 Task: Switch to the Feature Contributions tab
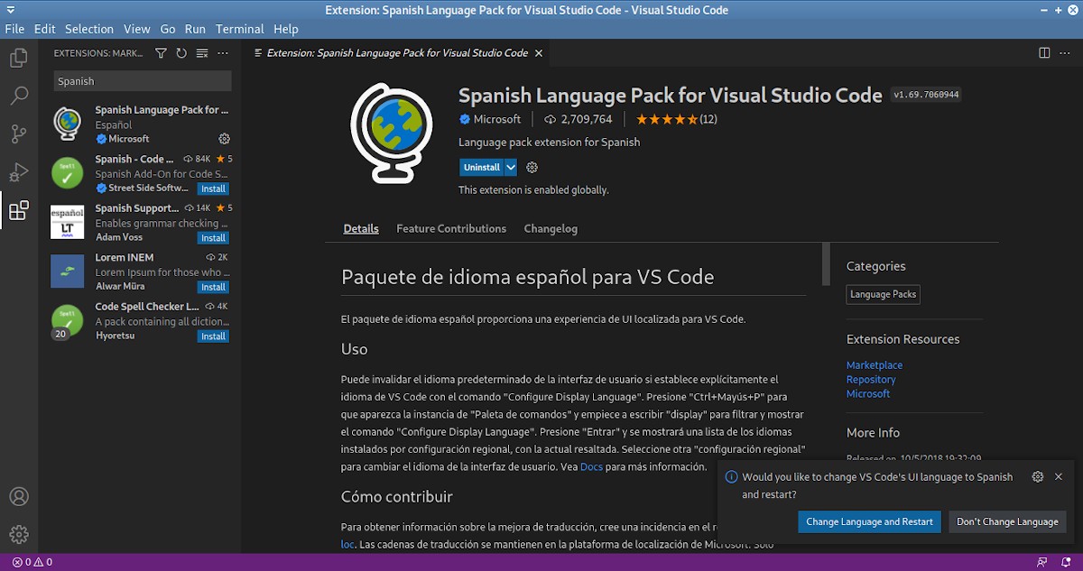pyautogui.click(x=451, y=229)
